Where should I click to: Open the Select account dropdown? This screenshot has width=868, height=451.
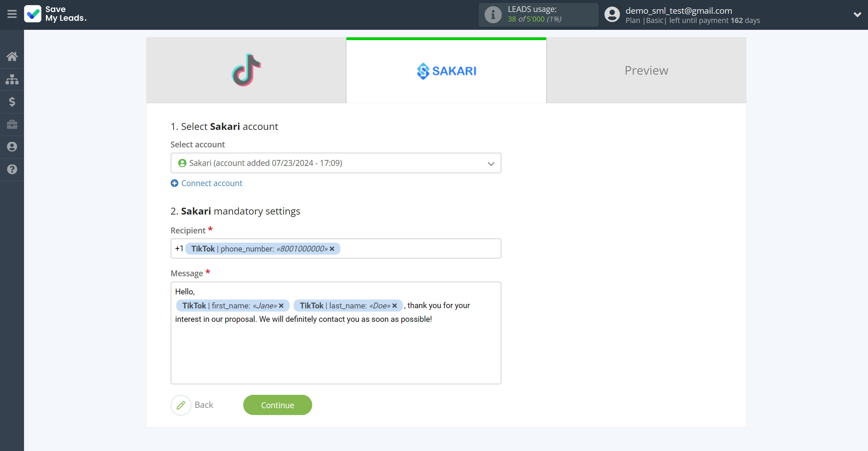click(x=336, y=163)
